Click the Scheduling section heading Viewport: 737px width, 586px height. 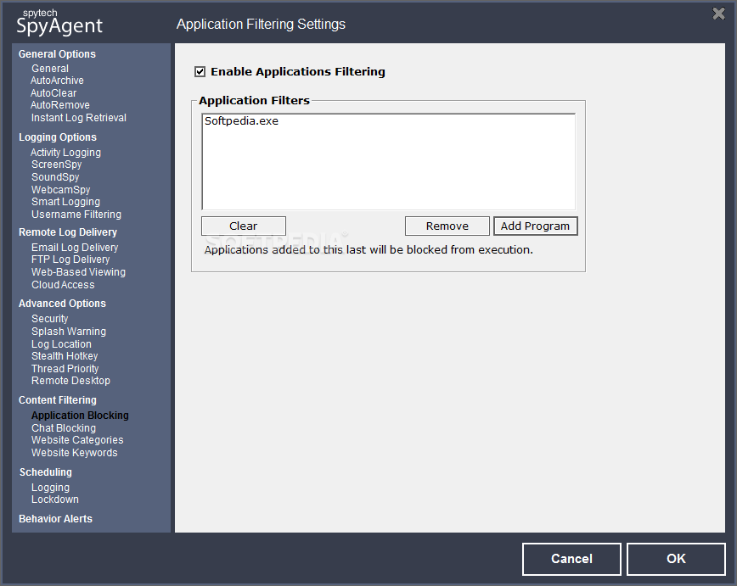(x=46, y=472)
